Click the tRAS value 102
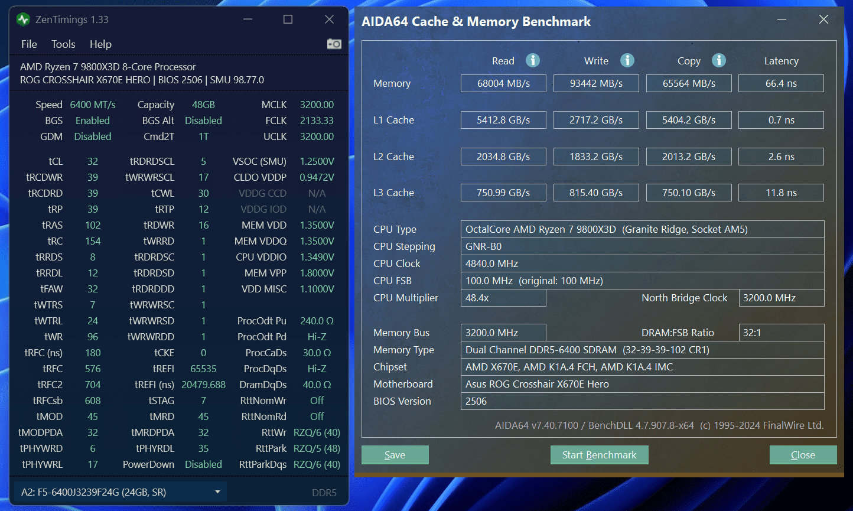The image size is (853, 511). pyautogui.click(x=93, y=225)
